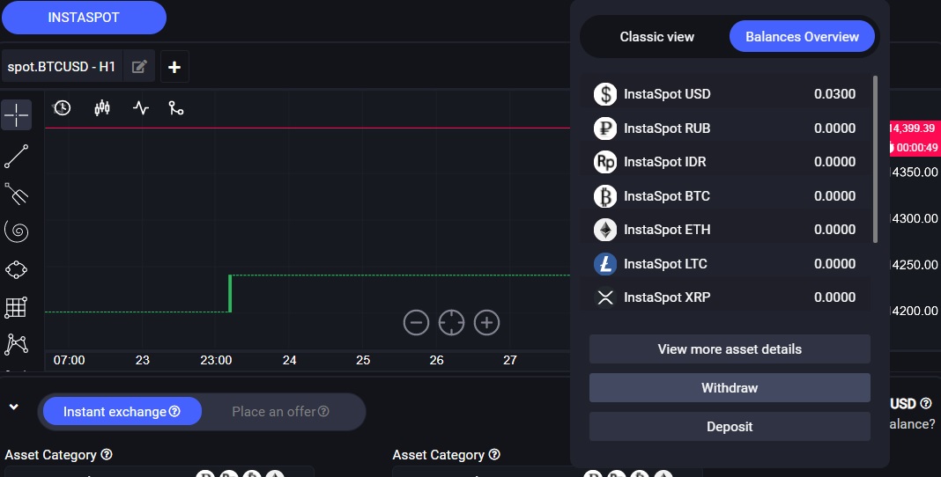
Task: Select the trend line drawing tool
Action: point(16,157)
